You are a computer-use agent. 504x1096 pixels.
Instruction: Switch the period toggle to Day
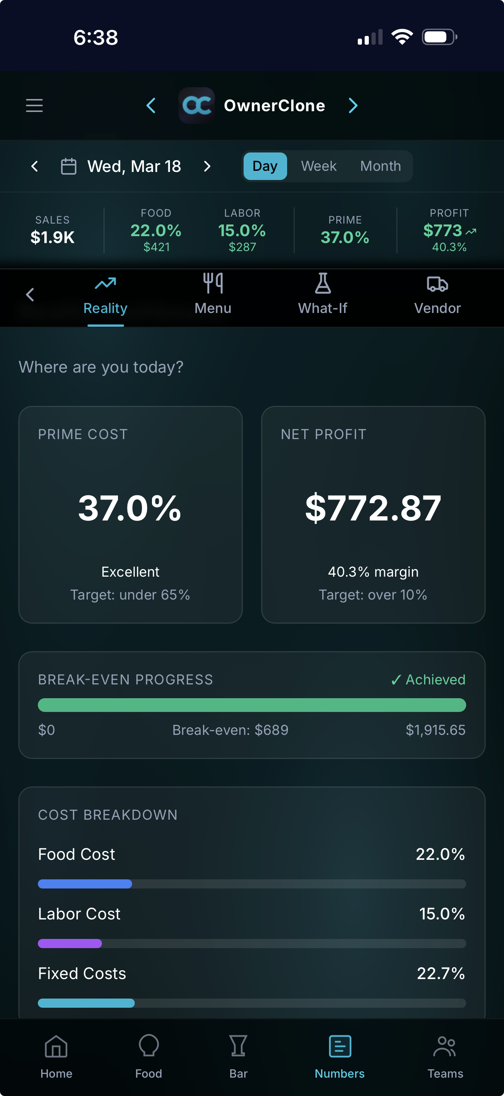point(265,166)
